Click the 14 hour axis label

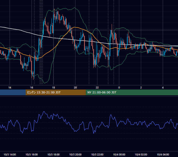click(10, 88)
